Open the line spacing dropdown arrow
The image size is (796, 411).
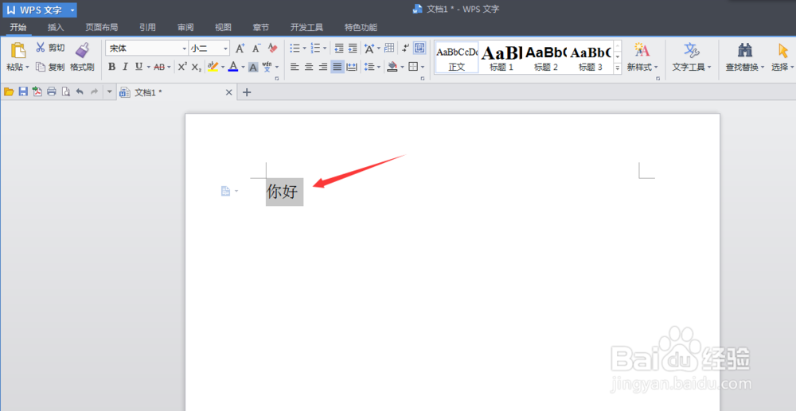coord(379,67)
